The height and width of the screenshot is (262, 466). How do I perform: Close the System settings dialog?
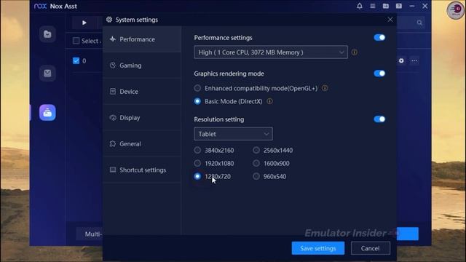click(390, 20)
